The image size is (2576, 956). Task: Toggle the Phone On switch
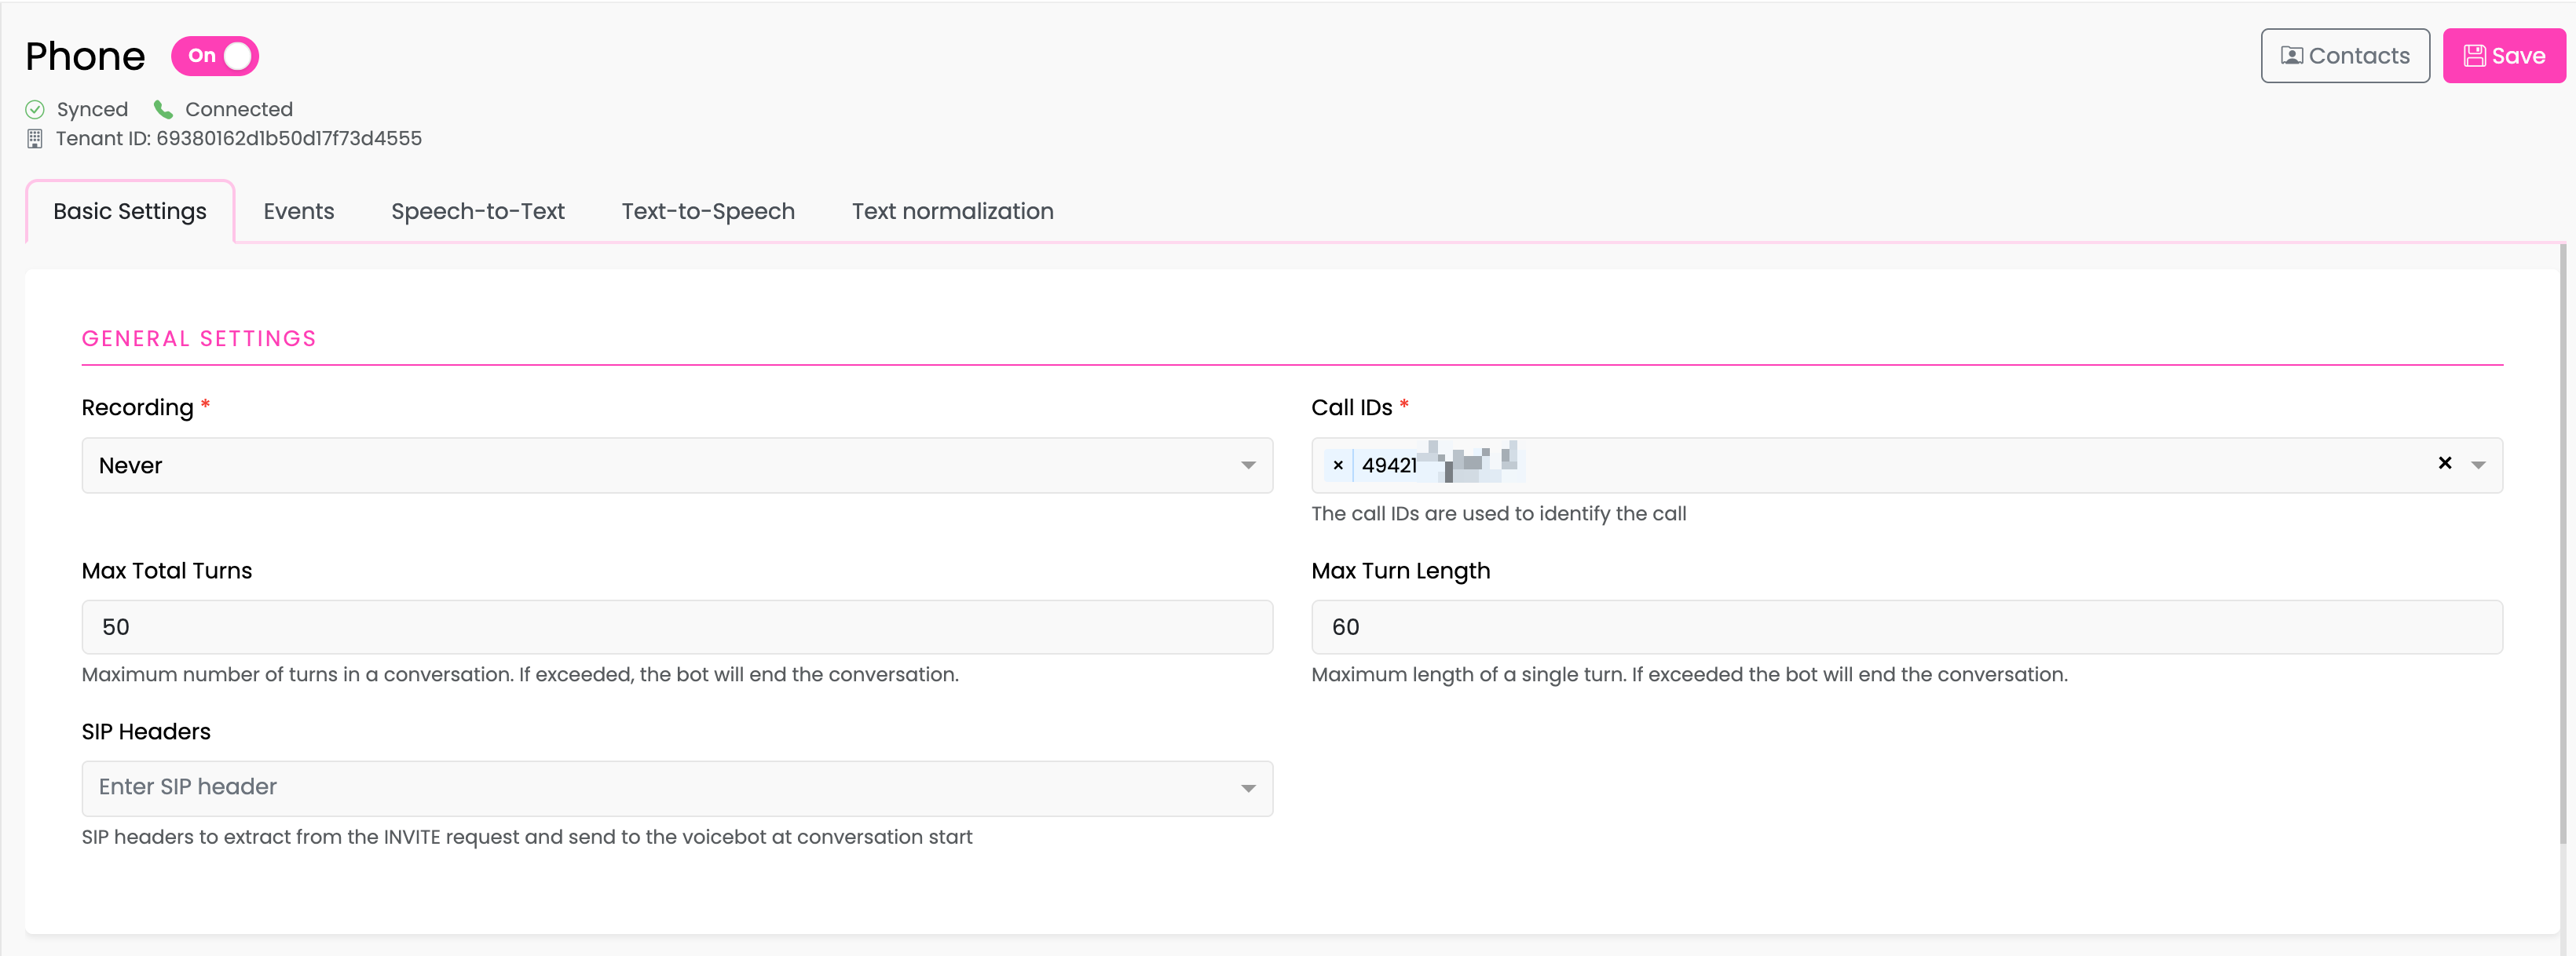click(215, 56)
